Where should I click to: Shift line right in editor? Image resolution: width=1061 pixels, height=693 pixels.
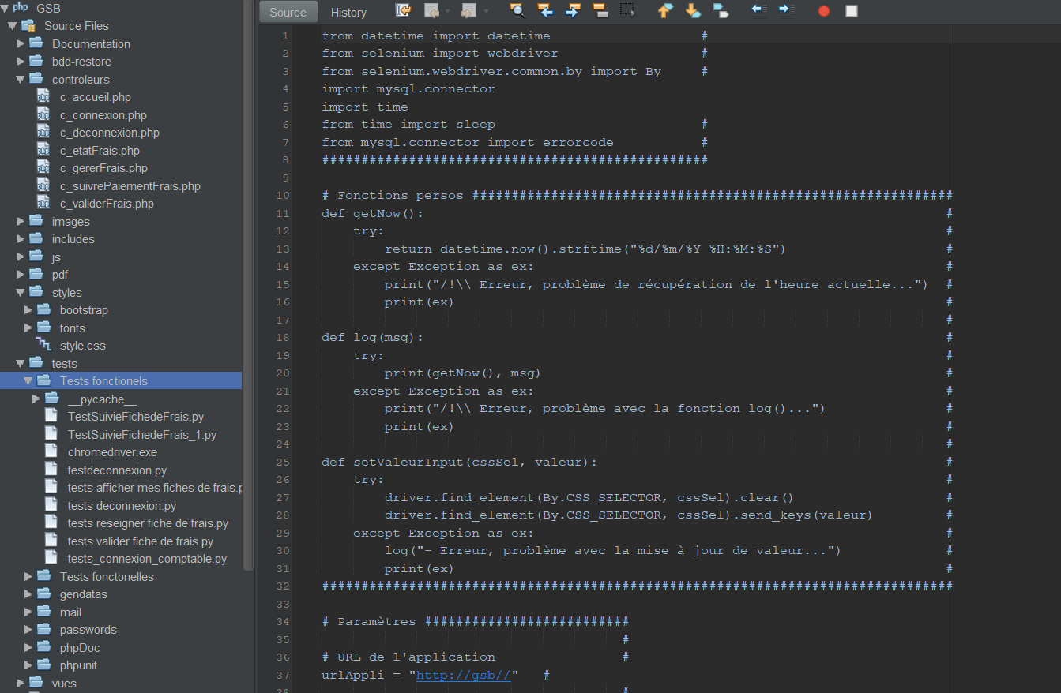[x=787, y=10]
